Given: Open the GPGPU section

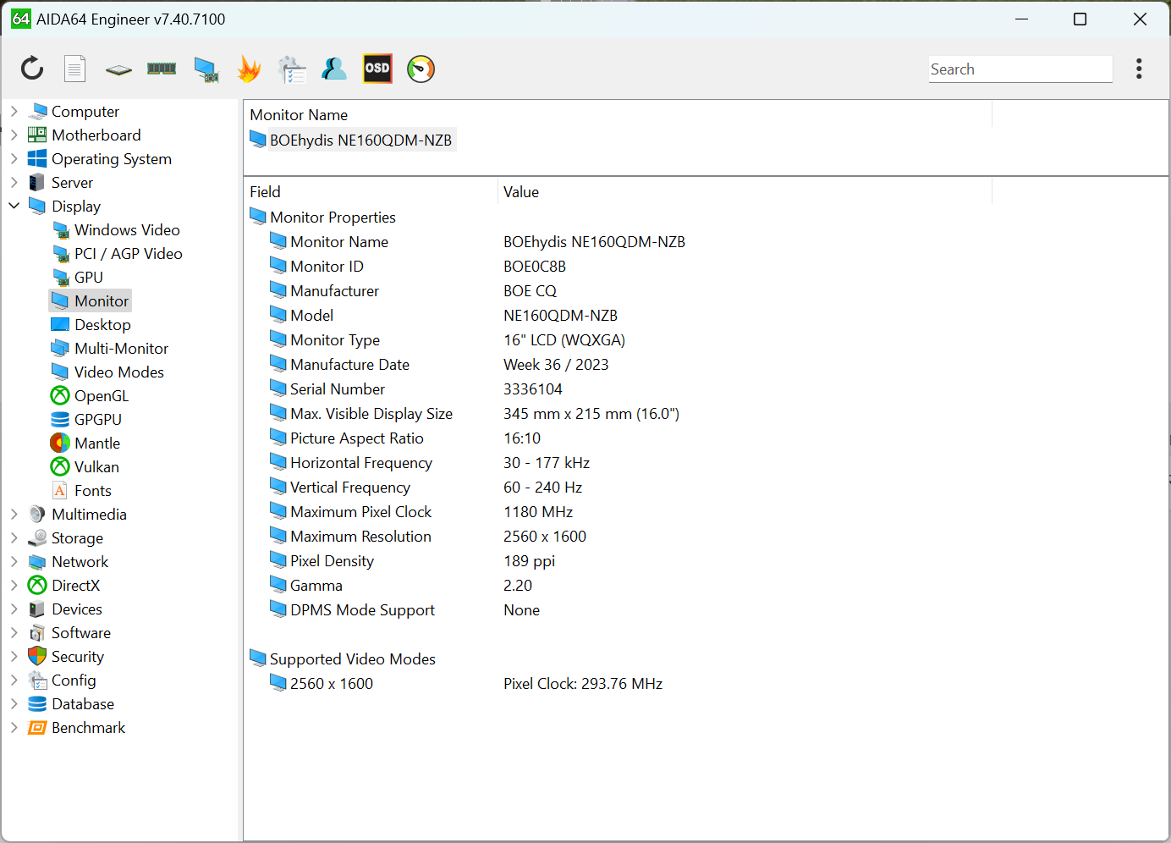Looking at the screenshot, I should (96, 419).
